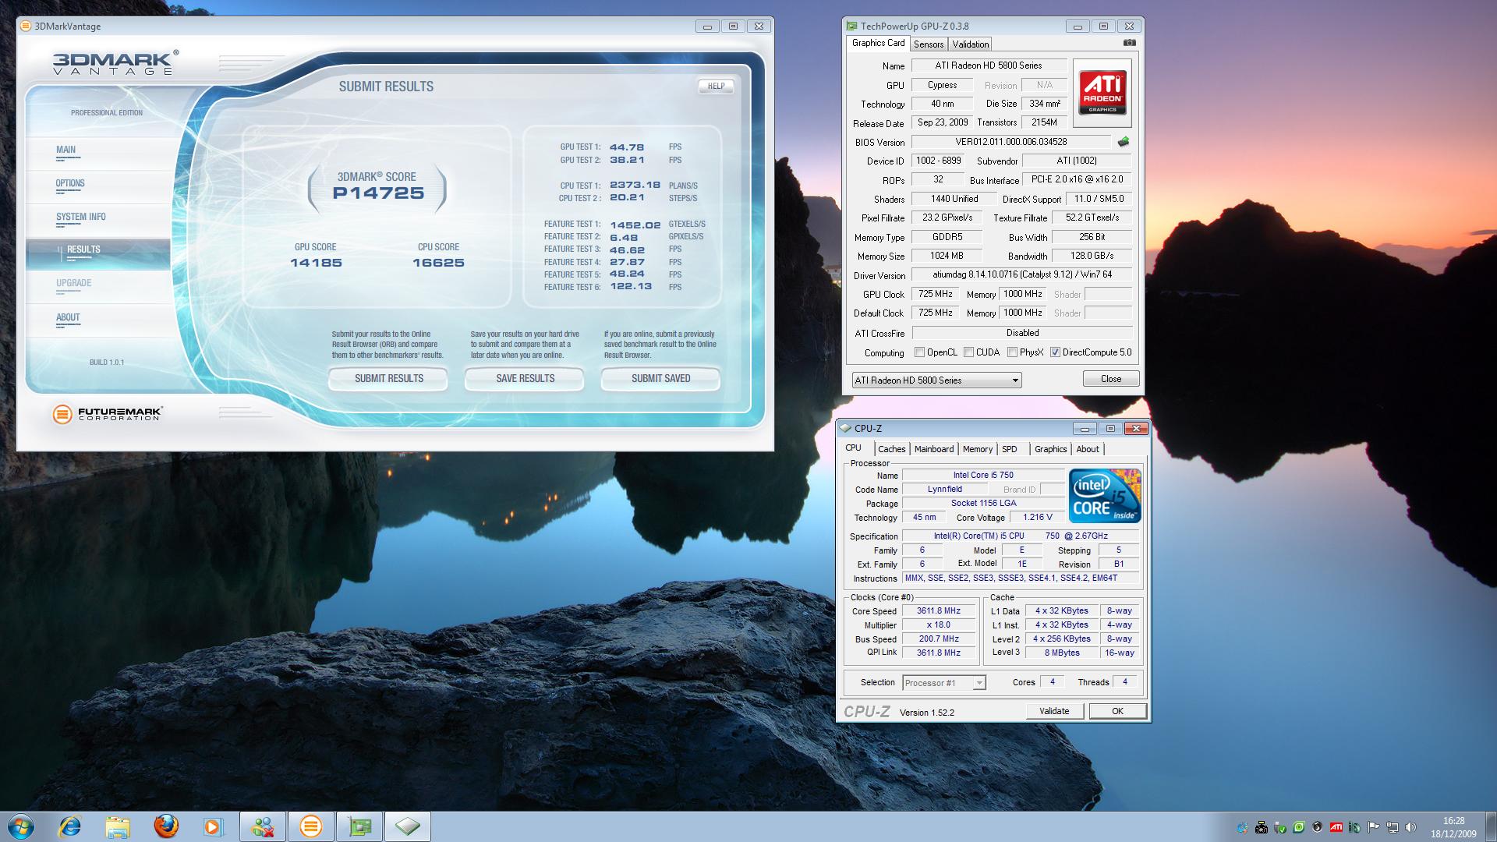Screen dimensions: 1497x842
Task: Open ABOUT in 3DMark Vantage sidebar
Action: [98, 320]
